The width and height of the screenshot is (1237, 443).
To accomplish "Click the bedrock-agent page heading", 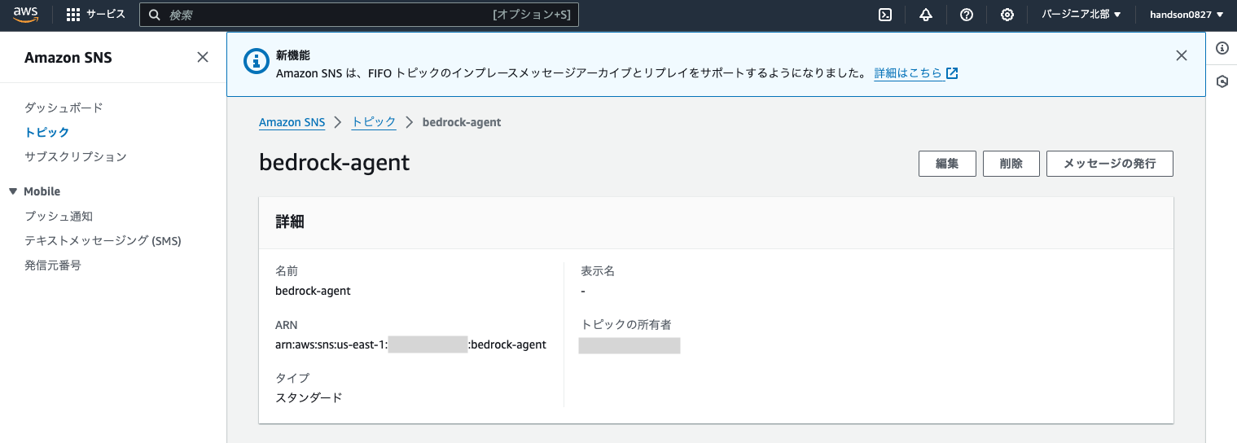I will coord(334,163).
